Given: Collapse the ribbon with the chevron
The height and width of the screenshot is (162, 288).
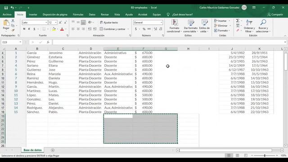Looking at the screenshot, I should 285,36.
